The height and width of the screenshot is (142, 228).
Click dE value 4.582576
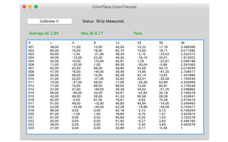(x=188, y=124)
